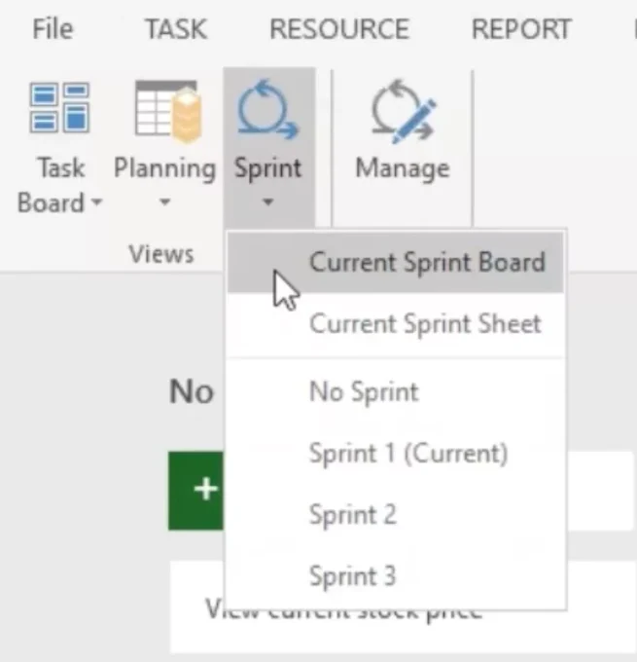This screenshot has height=662, width=637.
Task: Switch to the TASK ribbon tab
Action: (x=176, y=28)
